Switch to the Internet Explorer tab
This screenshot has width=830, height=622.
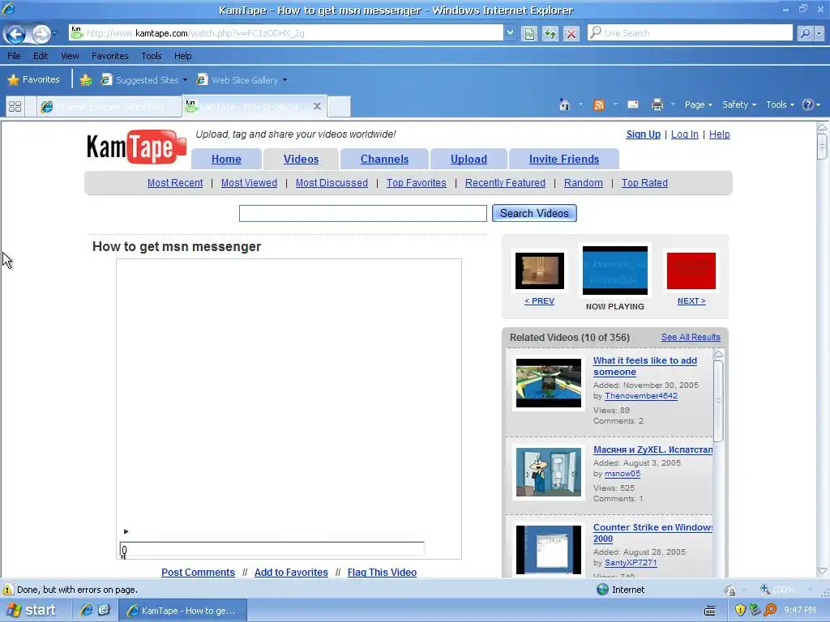coord(109,106)
